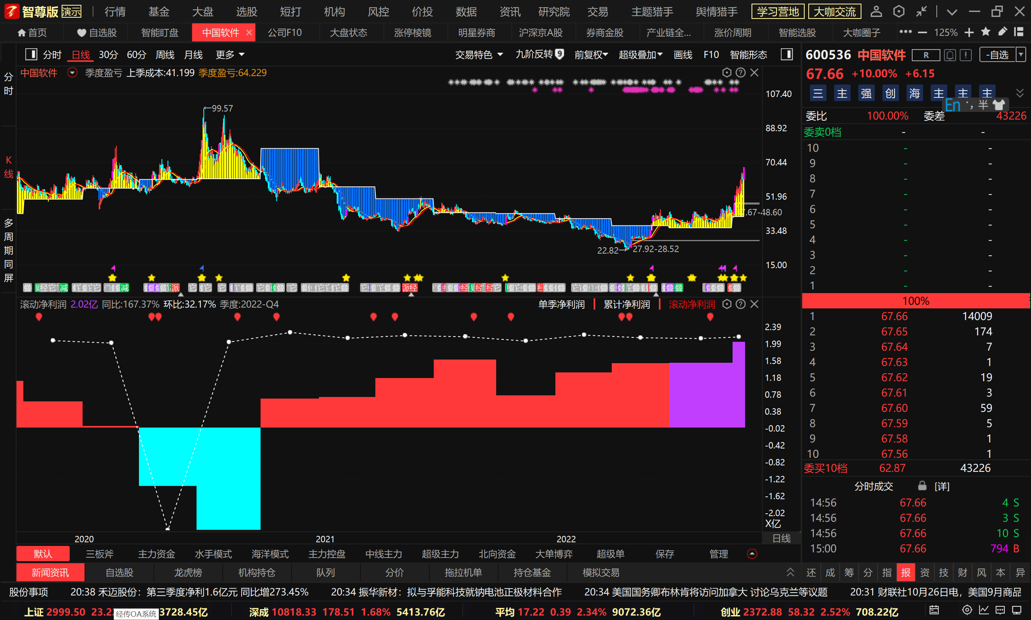
Task: Close the 中国软件 tab
Action: click(x=249, y=32)
